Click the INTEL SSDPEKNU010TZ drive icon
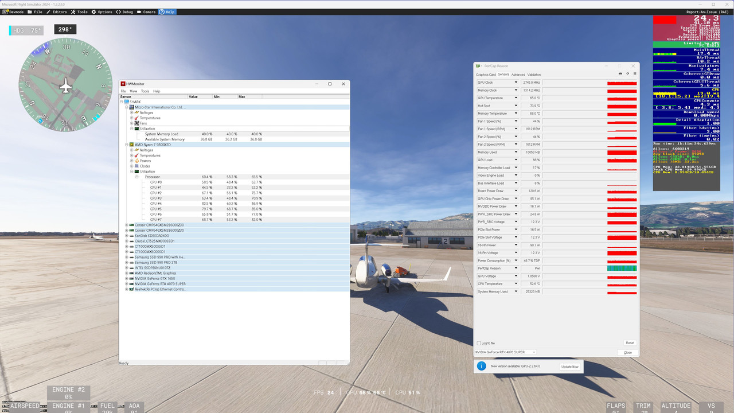The height and width of the screenshot is (413, 734). pos(132,268)
